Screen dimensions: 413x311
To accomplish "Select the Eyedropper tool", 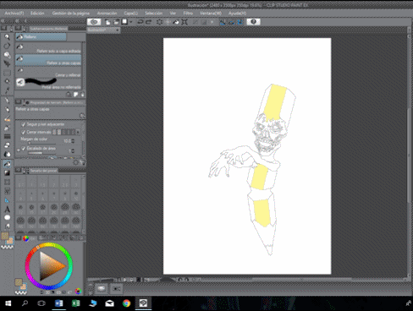I will pos(7,90).
